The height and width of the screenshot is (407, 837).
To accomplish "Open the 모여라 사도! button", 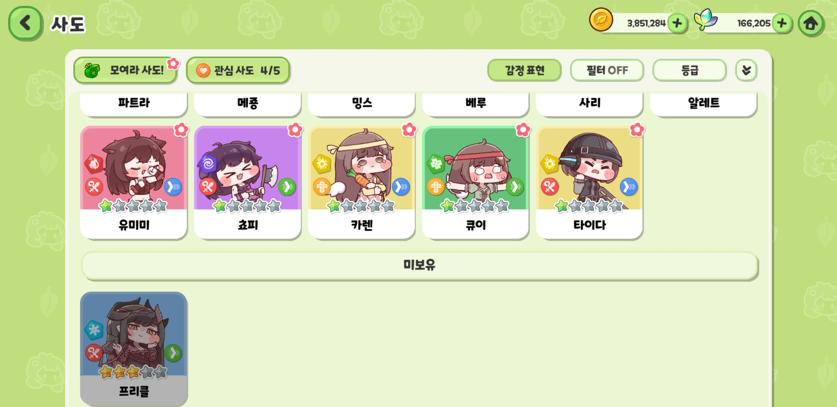I will tap(126, 70).
